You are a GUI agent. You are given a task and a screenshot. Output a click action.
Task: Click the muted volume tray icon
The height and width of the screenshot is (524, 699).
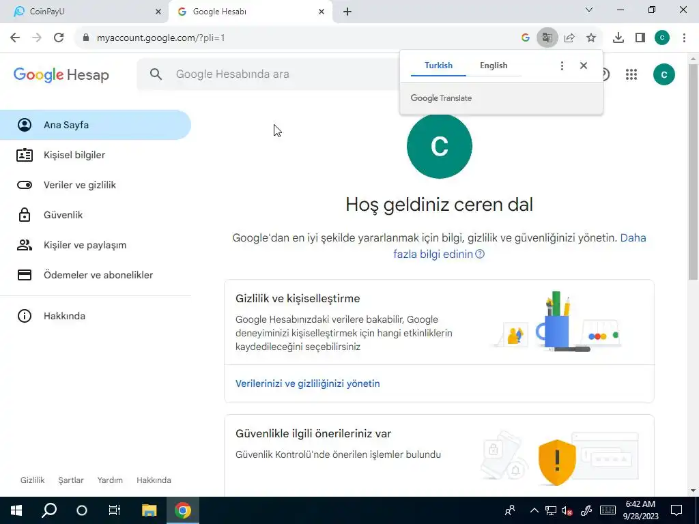[x=567, y=510]
